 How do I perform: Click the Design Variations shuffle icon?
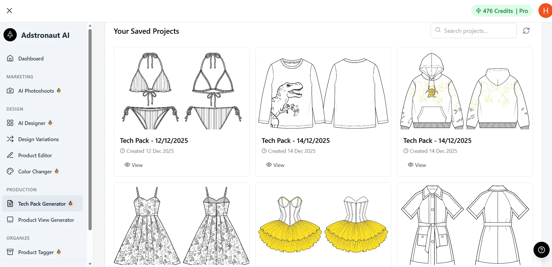(x=10, y=139)
